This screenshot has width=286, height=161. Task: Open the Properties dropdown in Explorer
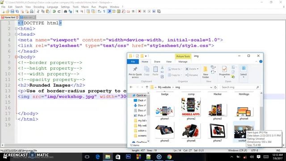pos(224,72)
